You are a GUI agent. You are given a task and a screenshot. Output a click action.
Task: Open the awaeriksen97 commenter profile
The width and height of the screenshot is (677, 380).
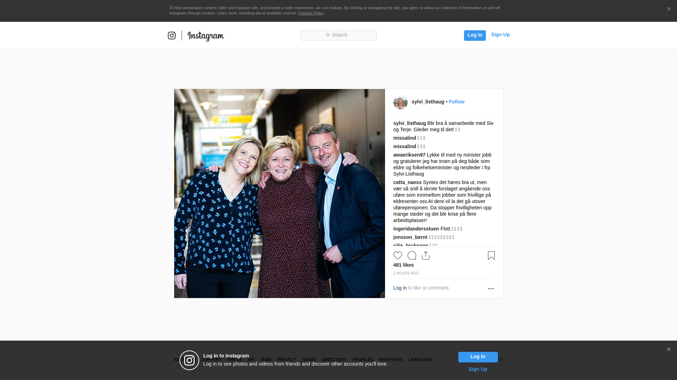pos(409,155)
